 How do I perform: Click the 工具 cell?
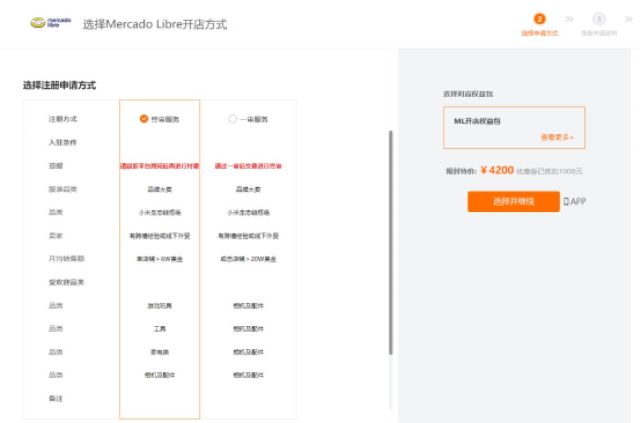159,328
